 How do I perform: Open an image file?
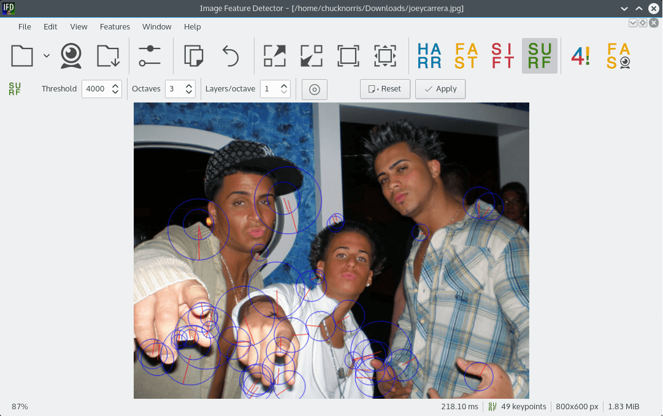tap(21, 55)
